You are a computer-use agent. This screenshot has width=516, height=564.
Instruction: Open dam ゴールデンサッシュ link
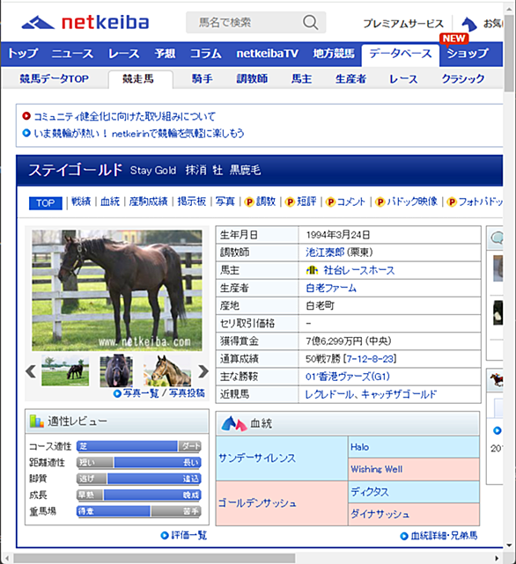tap(257, 503)
